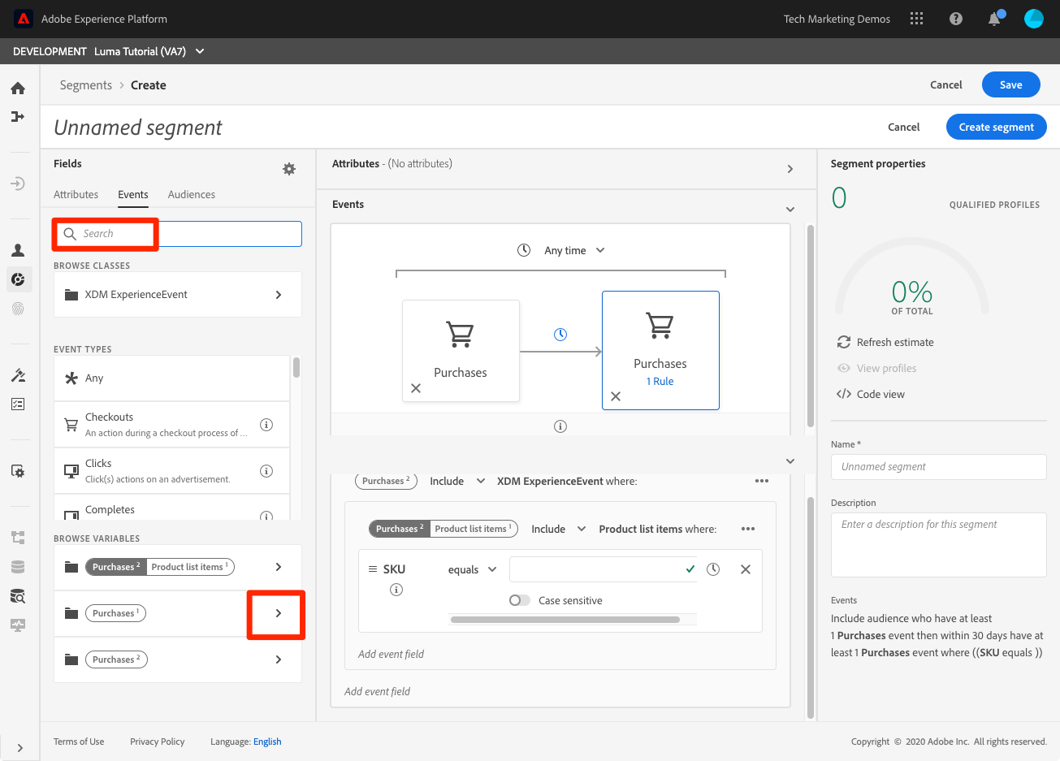This screenshot has height=761, width=1060.
Task: Show info for Checkouts event type
Action: tap(266, 425)
